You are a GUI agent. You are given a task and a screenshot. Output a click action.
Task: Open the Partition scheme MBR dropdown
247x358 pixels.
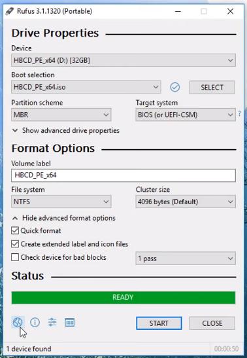pyautogui.click(x=61, y=115)
